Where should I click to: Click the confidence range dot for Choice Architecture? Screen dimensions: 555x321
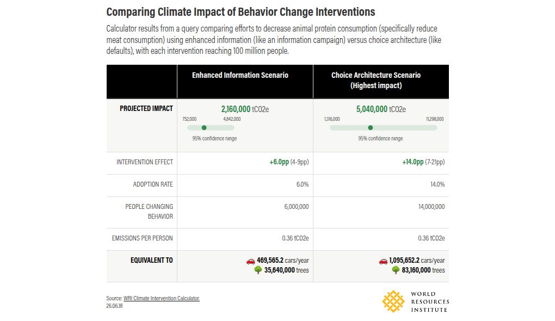[x=370, y=128]
